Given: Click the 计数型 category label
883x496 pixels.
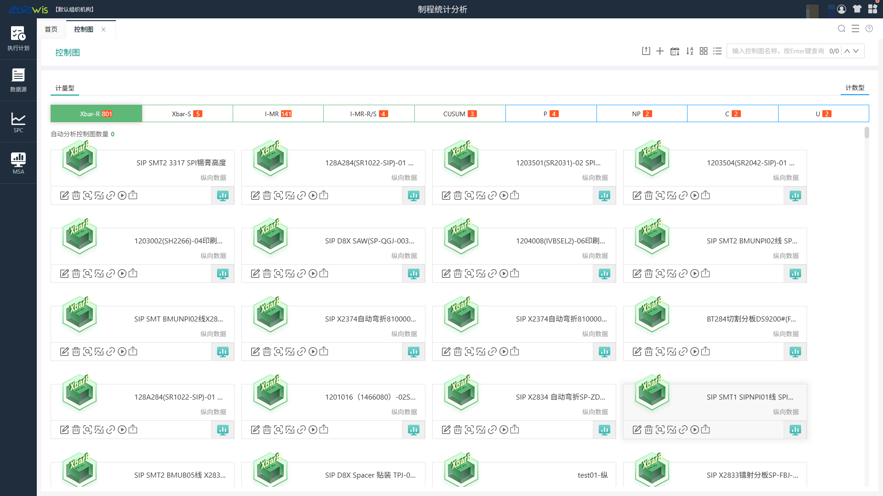Looking at the screenshot, I should [855, 87].
